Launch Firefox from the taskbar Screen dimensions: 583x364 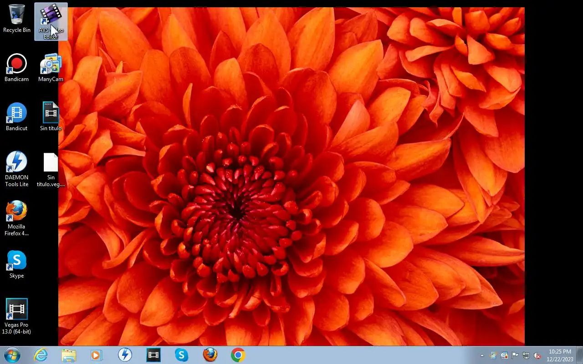click(x=210, y=355)
